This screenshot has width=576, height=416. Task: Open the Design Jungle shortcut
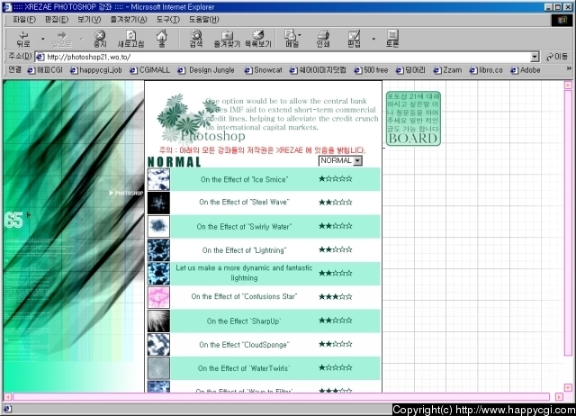(206, 70)
